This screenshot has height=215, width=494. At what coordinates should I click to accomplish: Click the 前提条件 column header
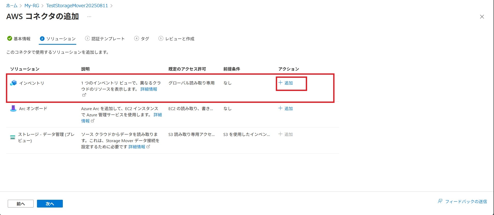point(232,69)
